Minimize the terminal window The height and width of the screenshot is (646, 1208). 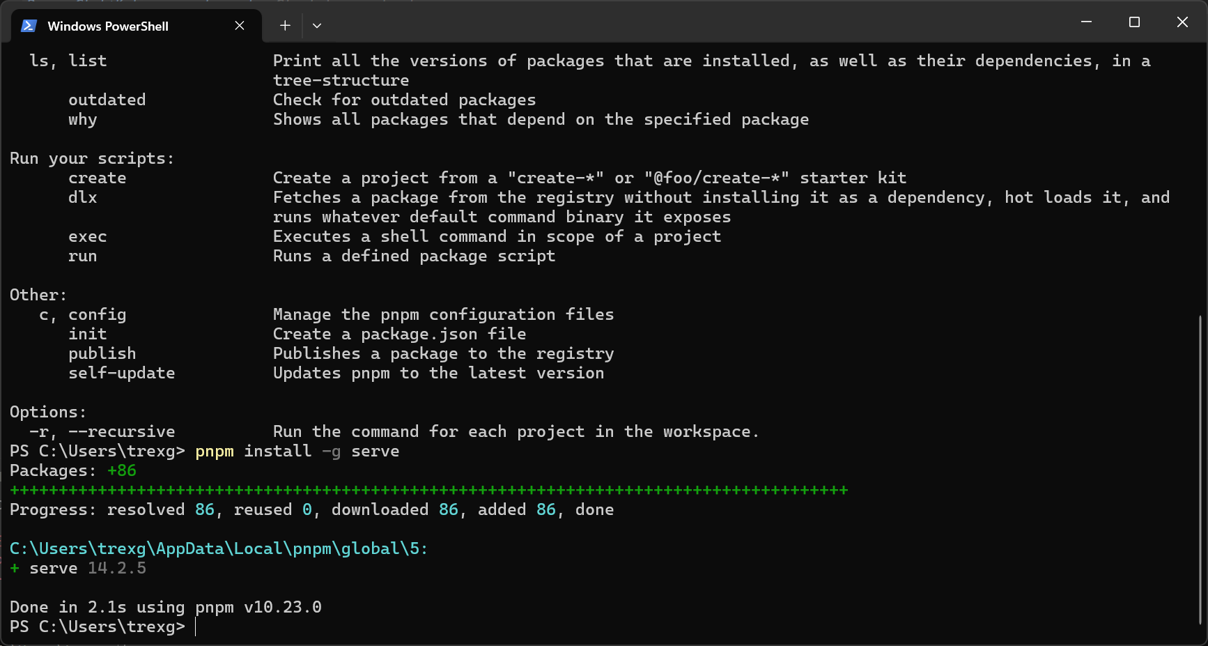point(1086,22)
